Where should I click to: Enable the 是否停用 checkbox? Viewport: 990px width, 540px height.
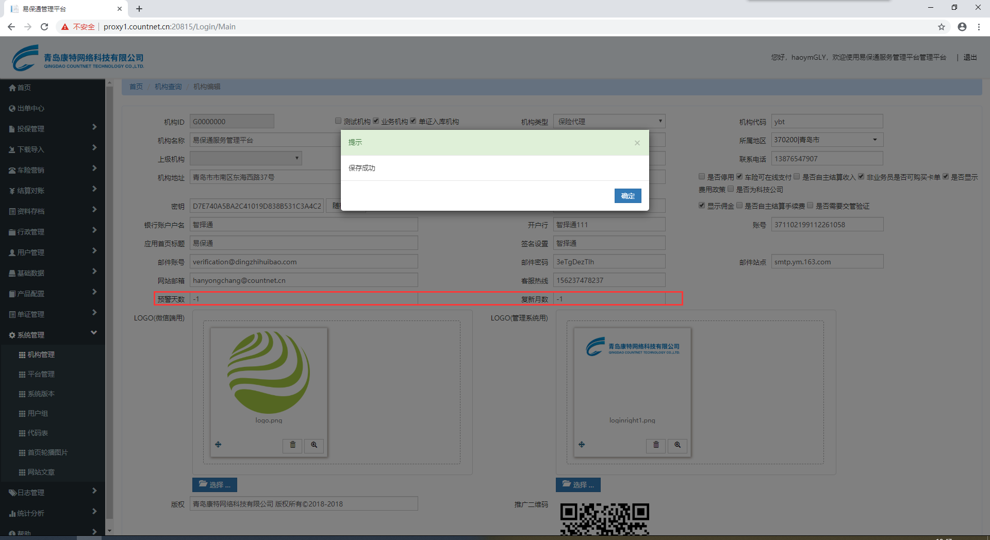[702, 177]
